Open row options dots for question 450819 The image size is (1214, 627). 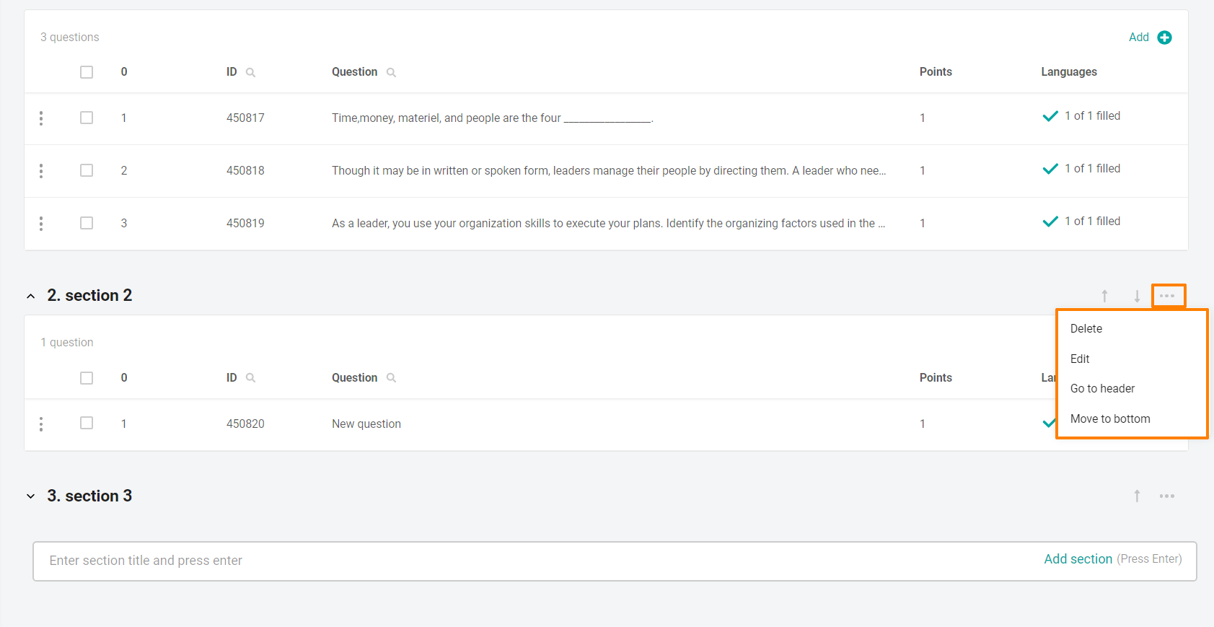[41, 224]
